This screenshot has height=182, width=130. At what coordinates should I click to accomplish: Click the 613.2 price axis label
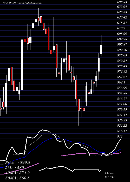(121, 28)
